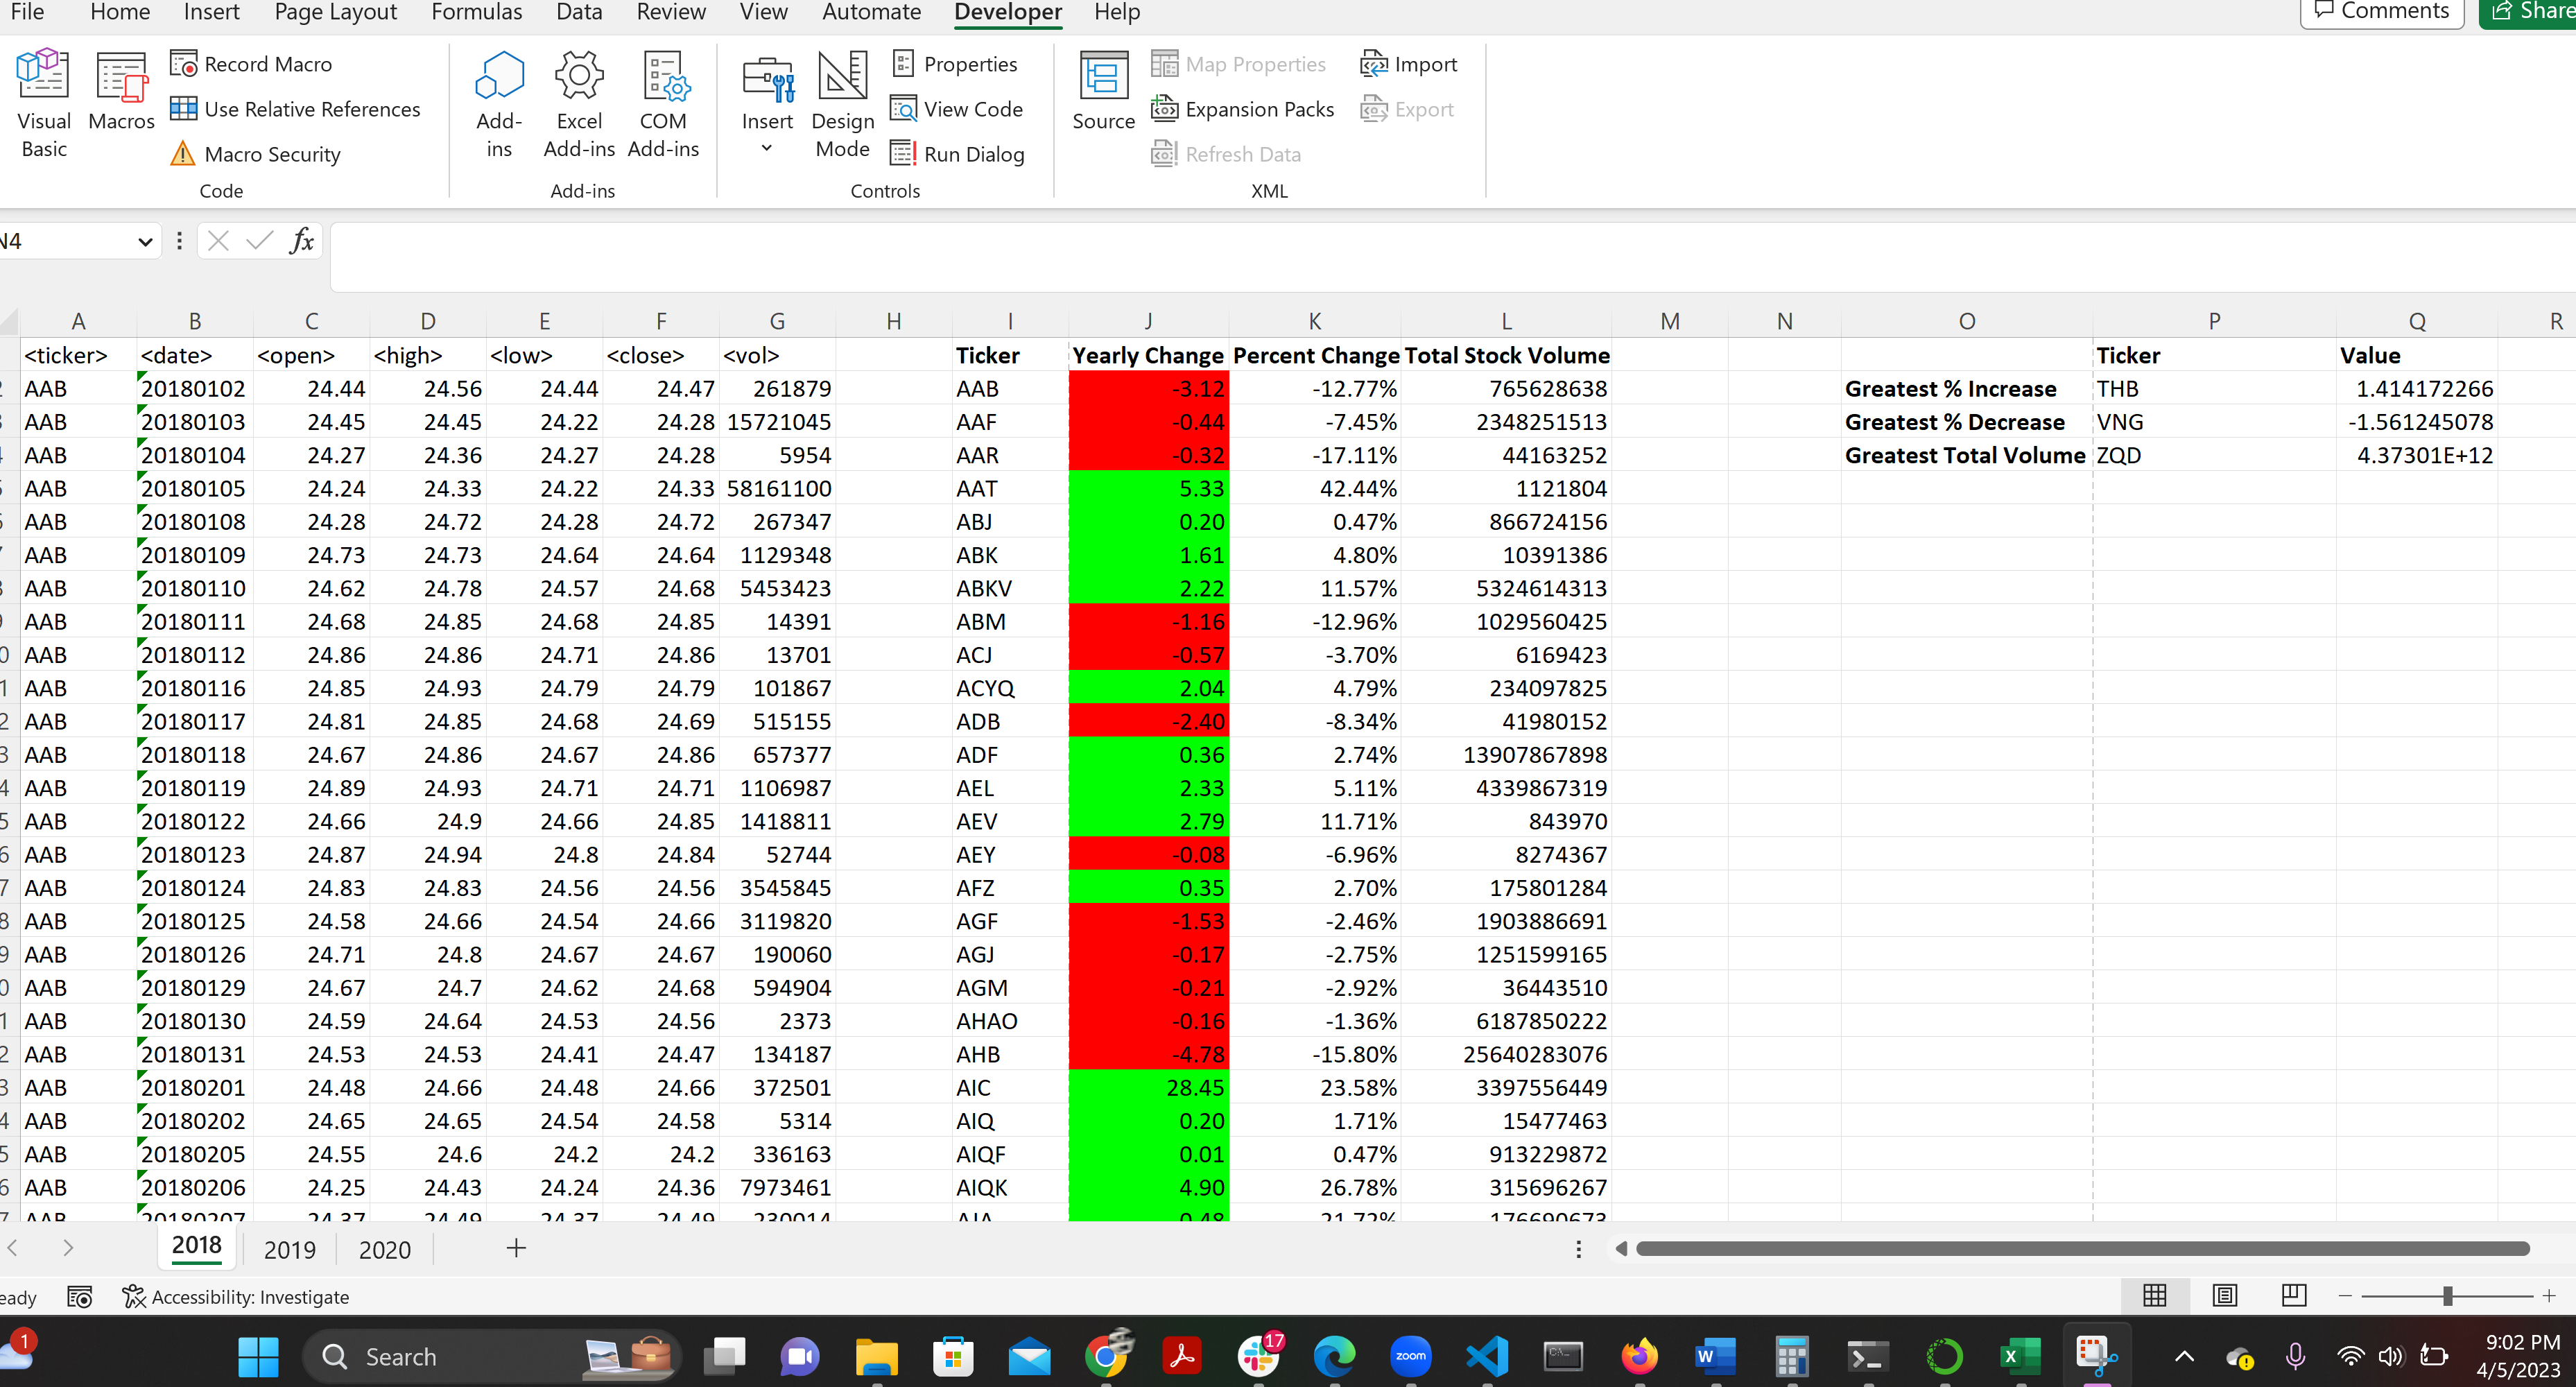Image resolution: width=2576 pixels, height=1387 pixels.
Task: Open Excel Add-ins
Action: [x=578, y=103]
